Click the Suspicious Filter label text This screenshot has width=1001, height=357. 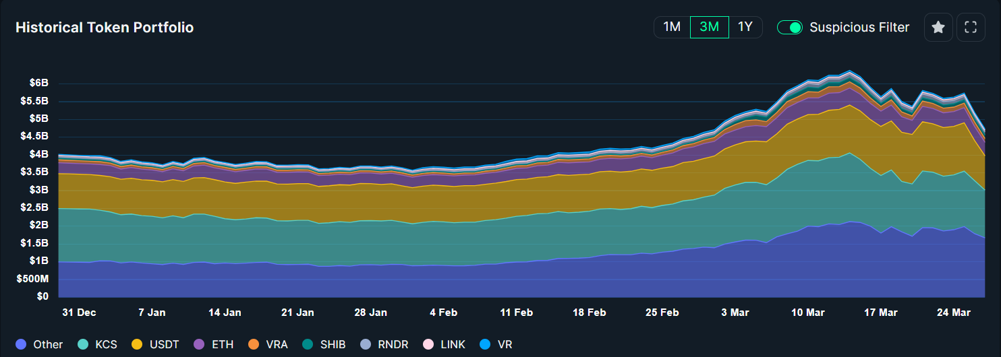tap(859, 28)
